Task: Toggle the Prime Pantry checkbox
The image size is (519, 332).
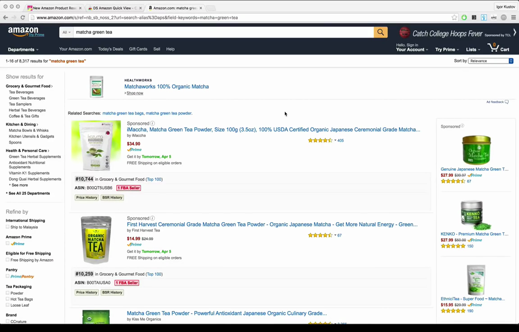Action: pos(8,276)
